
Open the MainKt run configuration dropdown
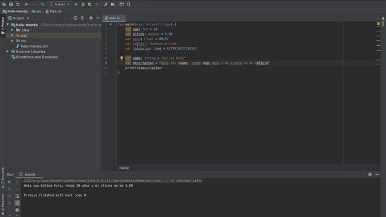click(60, 4)
